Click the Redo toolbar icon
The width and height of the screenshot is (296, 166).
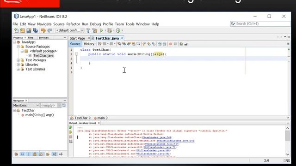49,30
